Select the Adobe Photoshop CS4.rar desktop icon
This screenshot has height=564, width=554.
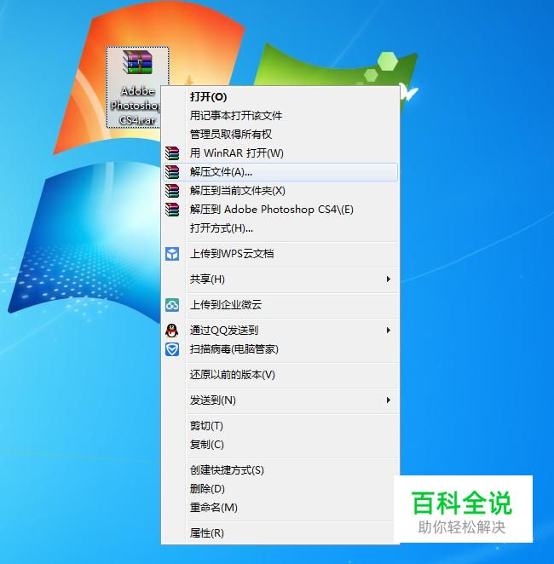137,87
